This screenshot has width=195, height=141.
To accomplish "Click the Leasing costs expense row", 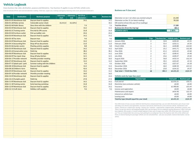I will [153, 97].
